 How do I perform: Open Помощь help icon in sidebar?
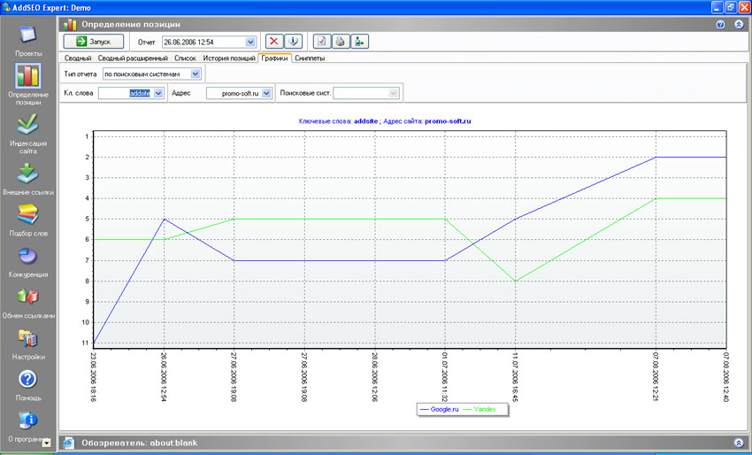tap(27, 380)
